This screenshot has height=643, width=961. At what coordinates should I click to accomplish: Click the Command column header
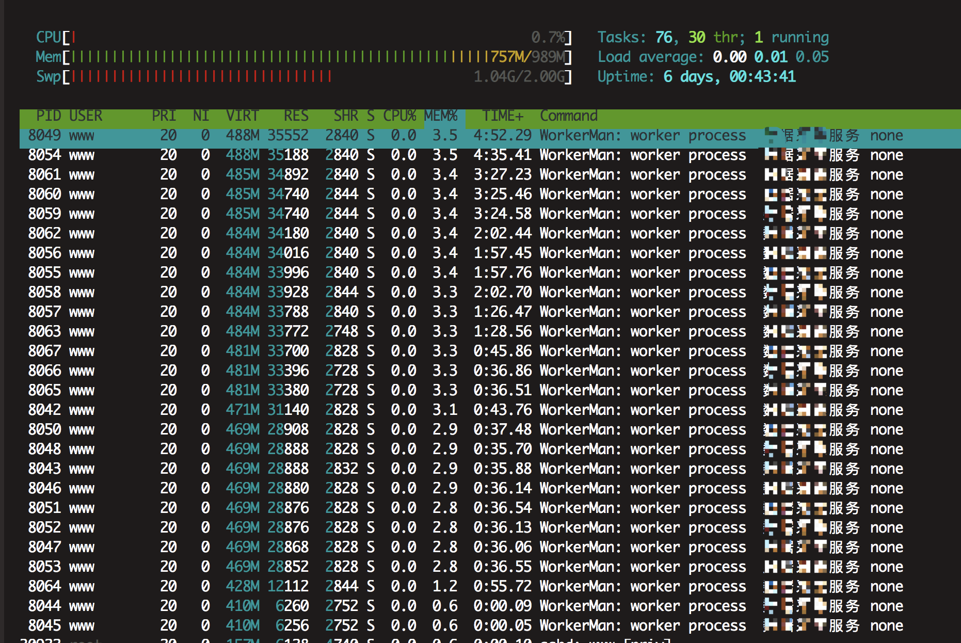[x=569, y=116]
